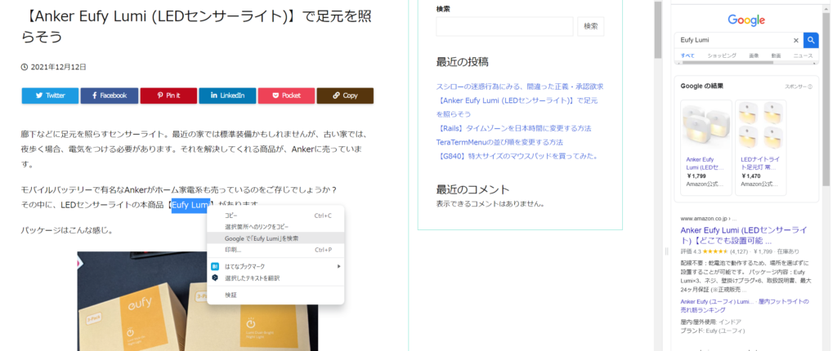Share the post on LinkedIn
837x351 pixels.
tap(227, 96)
